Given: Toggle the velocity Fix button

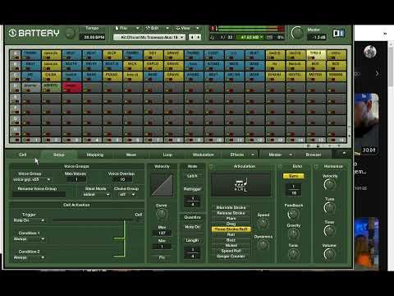Looking at the screenshot, I should (162, 257).
